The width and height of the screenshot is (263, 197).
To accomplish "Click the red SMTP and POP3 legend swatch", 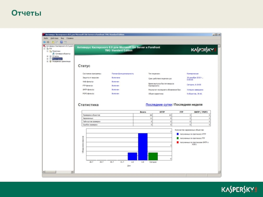I will (178, 142).
